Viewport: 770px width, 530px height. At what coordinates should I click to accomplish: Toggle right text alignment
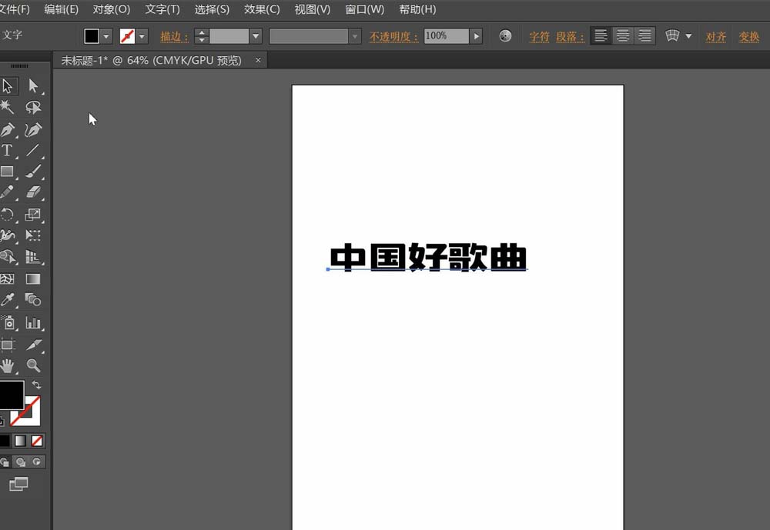[644, 36]
